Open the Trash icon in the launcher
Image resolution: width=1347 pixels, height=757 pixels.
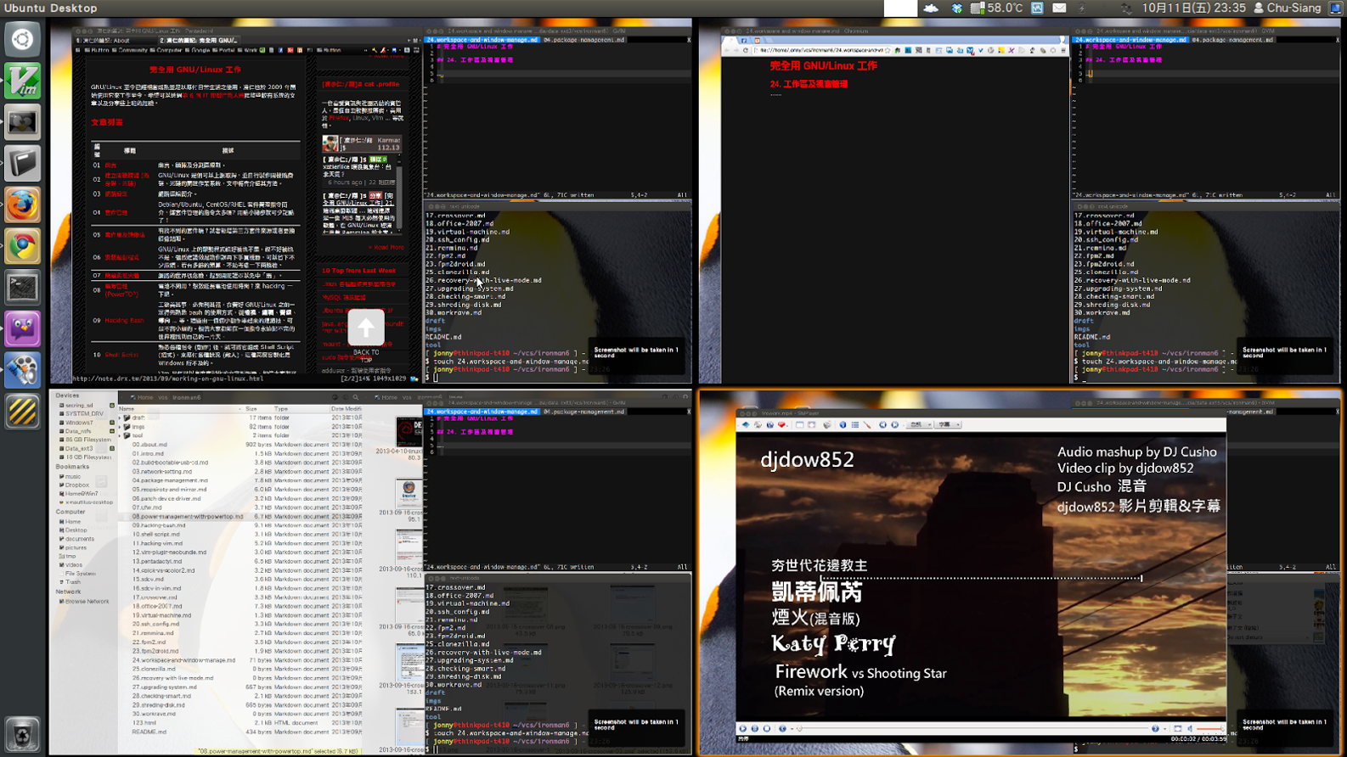23,734
